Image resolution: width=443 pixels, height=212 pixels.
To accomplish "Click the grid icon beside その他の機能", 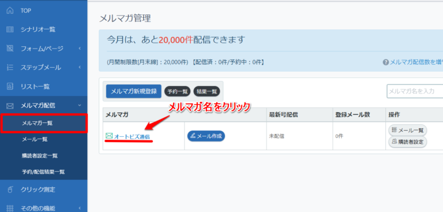I will click(x=10, y=209).
